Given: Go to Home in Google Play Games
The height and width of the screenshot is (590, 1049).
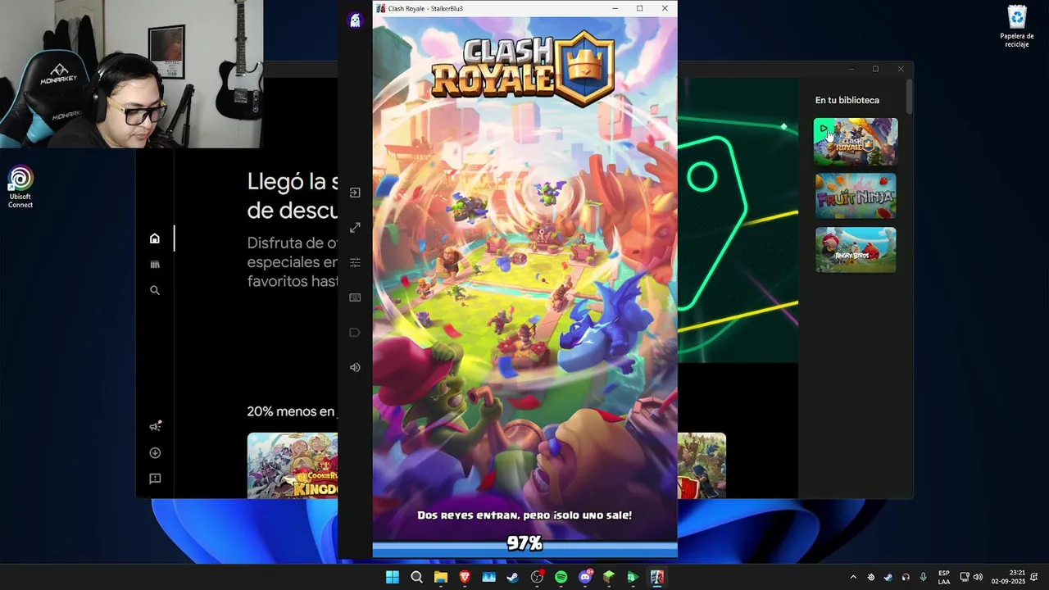Looking at the screenshot, I should pyautogui.click(x=155, y=238).
